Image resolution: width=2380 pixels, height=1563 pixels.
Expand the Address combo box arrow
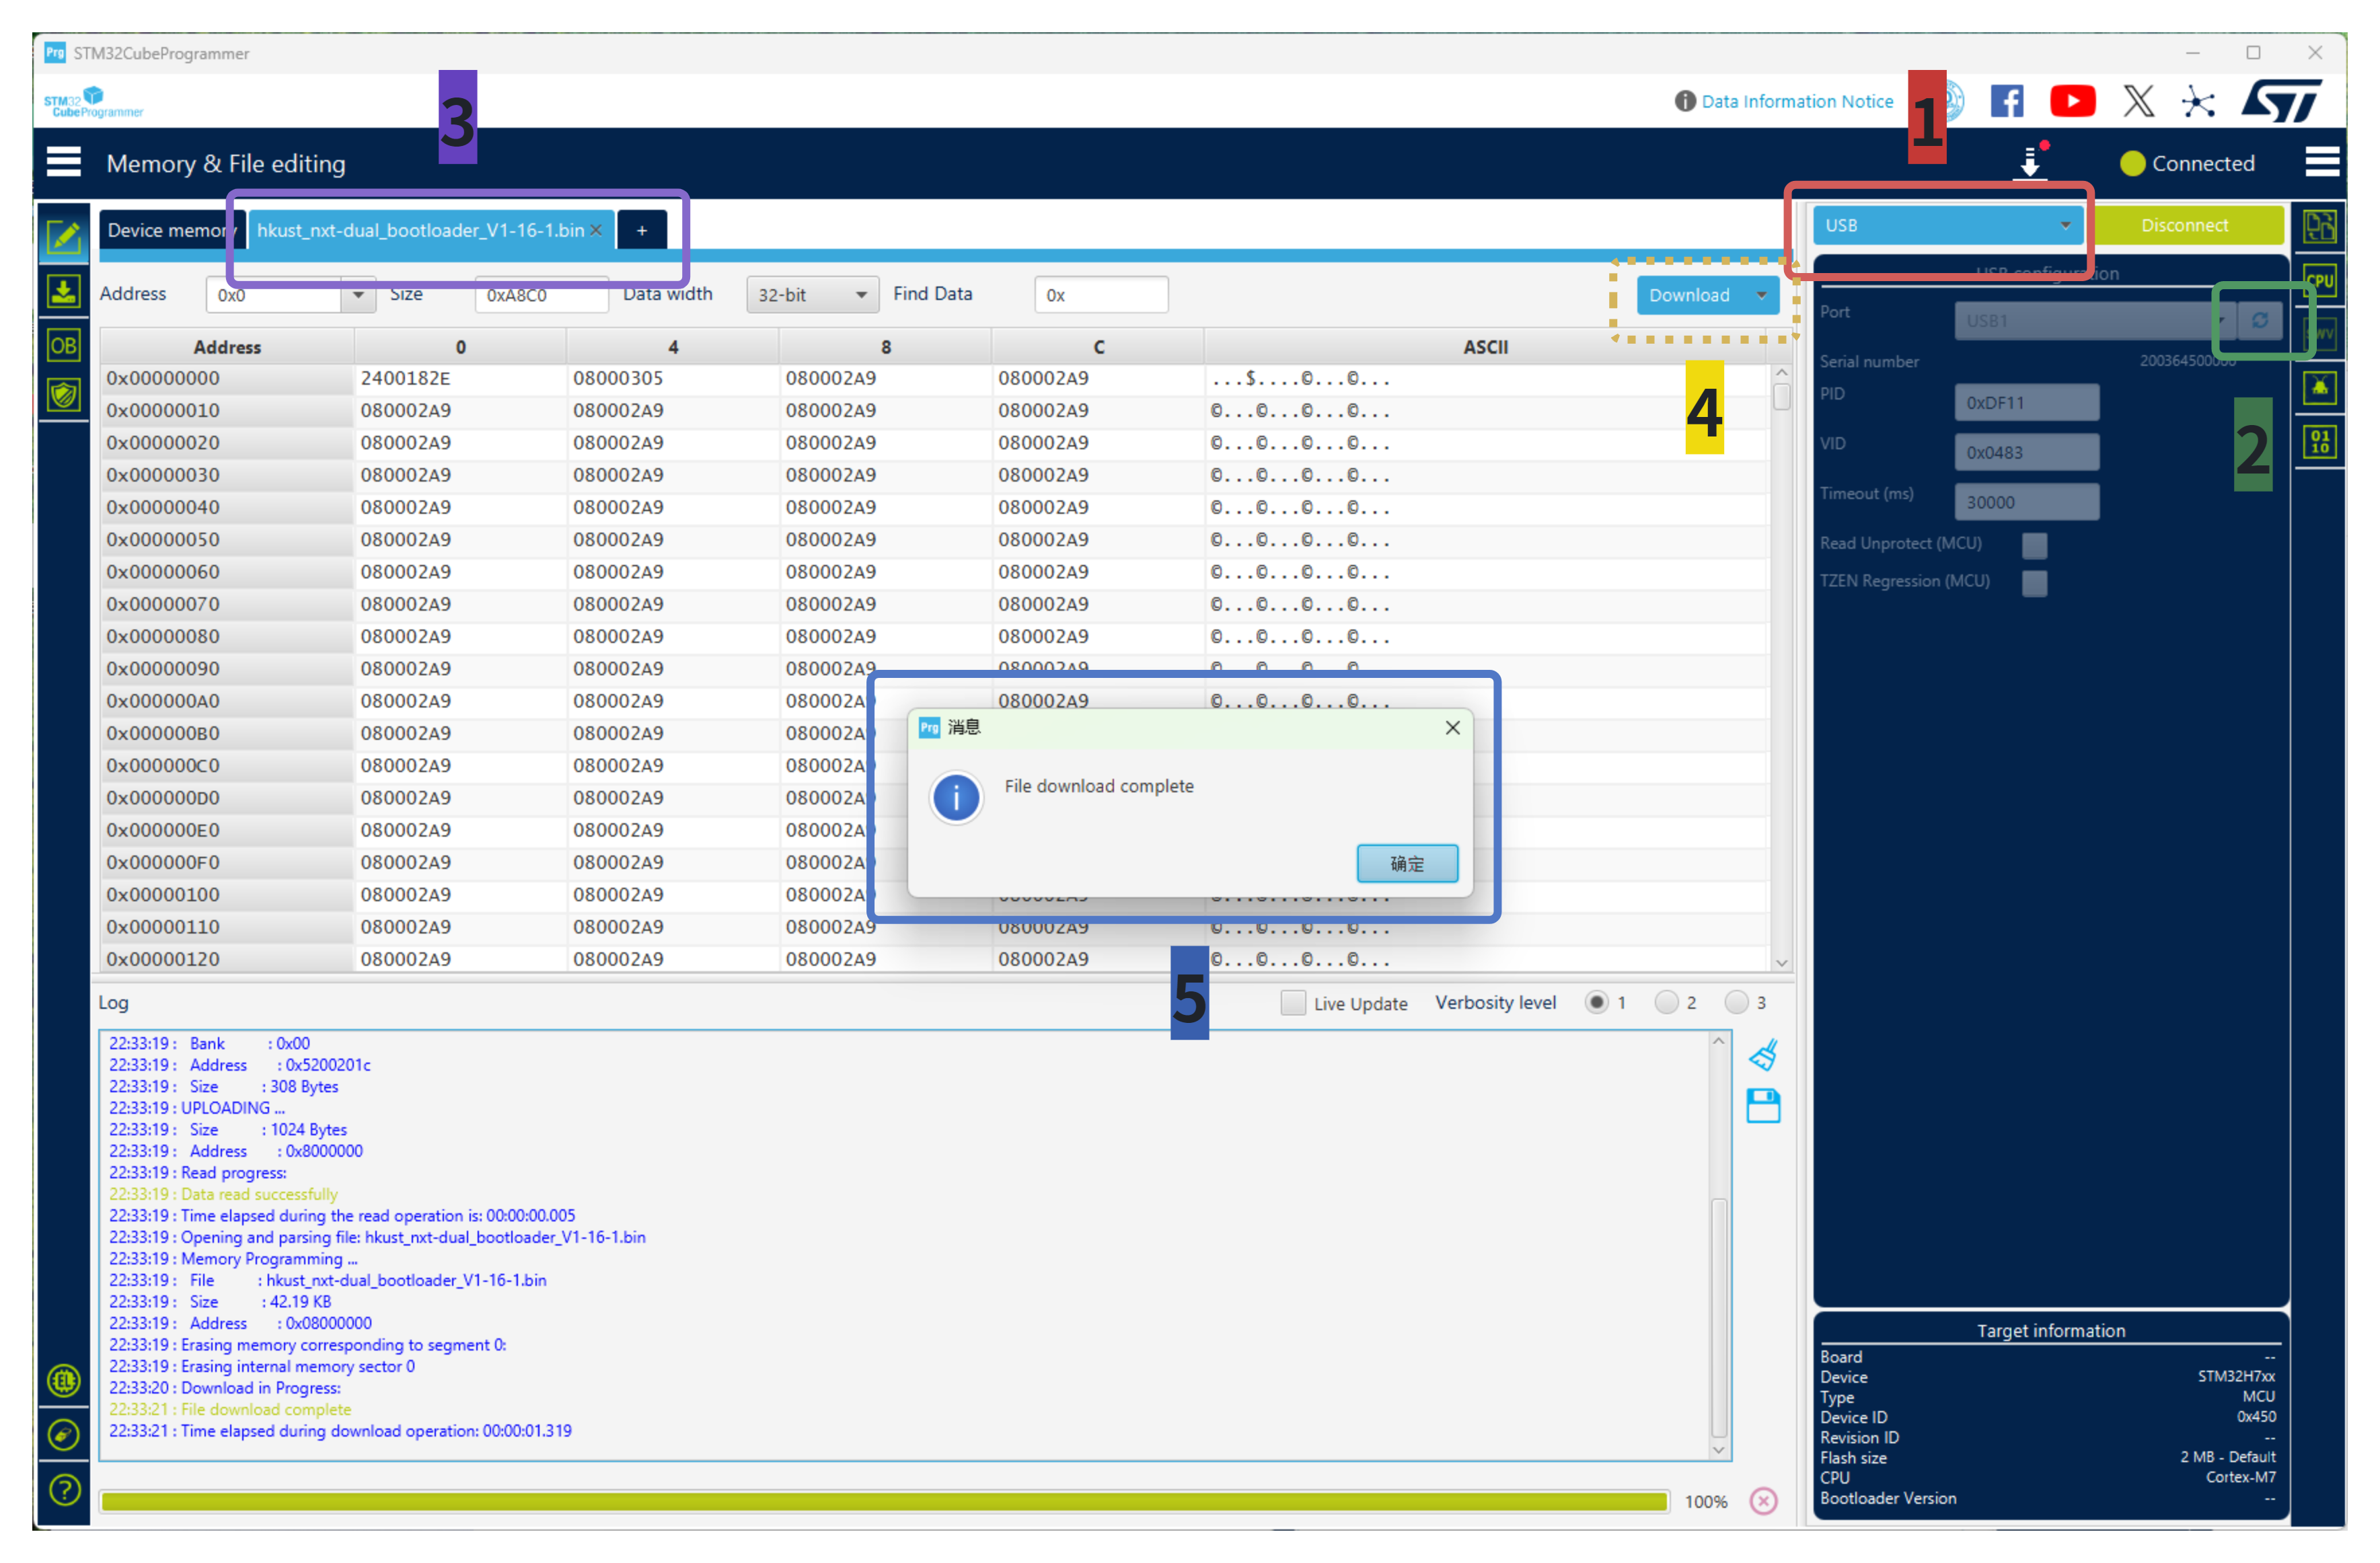tap(358, 295)
